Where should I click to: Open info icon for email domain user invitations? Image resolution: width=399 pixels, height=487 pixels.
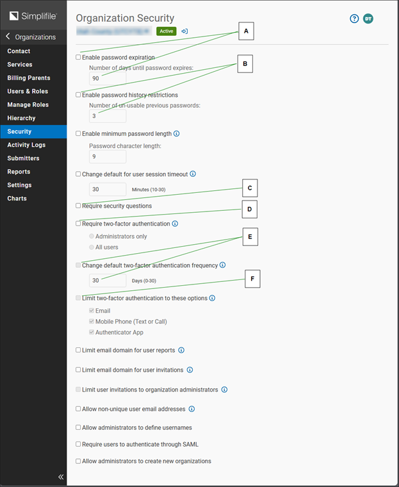click(x=190, y=370)
